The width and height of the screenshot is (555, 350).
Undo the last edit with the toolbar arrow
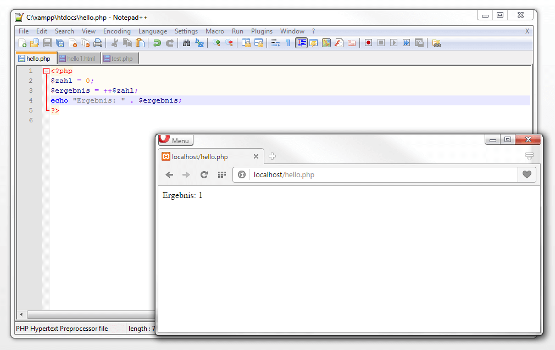coord(157,43)
